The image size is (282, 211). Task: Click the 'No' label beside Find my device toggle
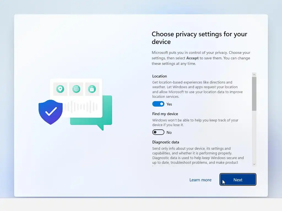pyautogui.click(x=169, y=132)
